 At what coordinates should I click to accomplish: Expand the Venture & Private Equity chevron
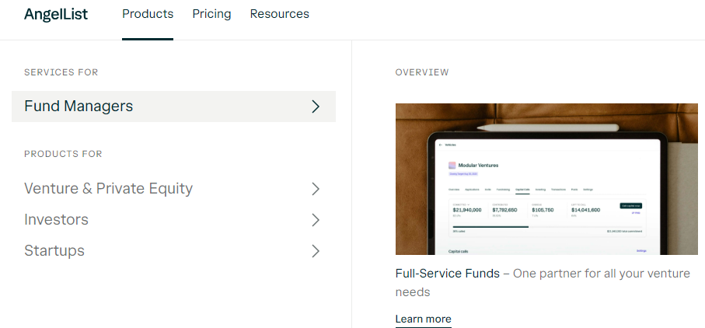(316, 189)
